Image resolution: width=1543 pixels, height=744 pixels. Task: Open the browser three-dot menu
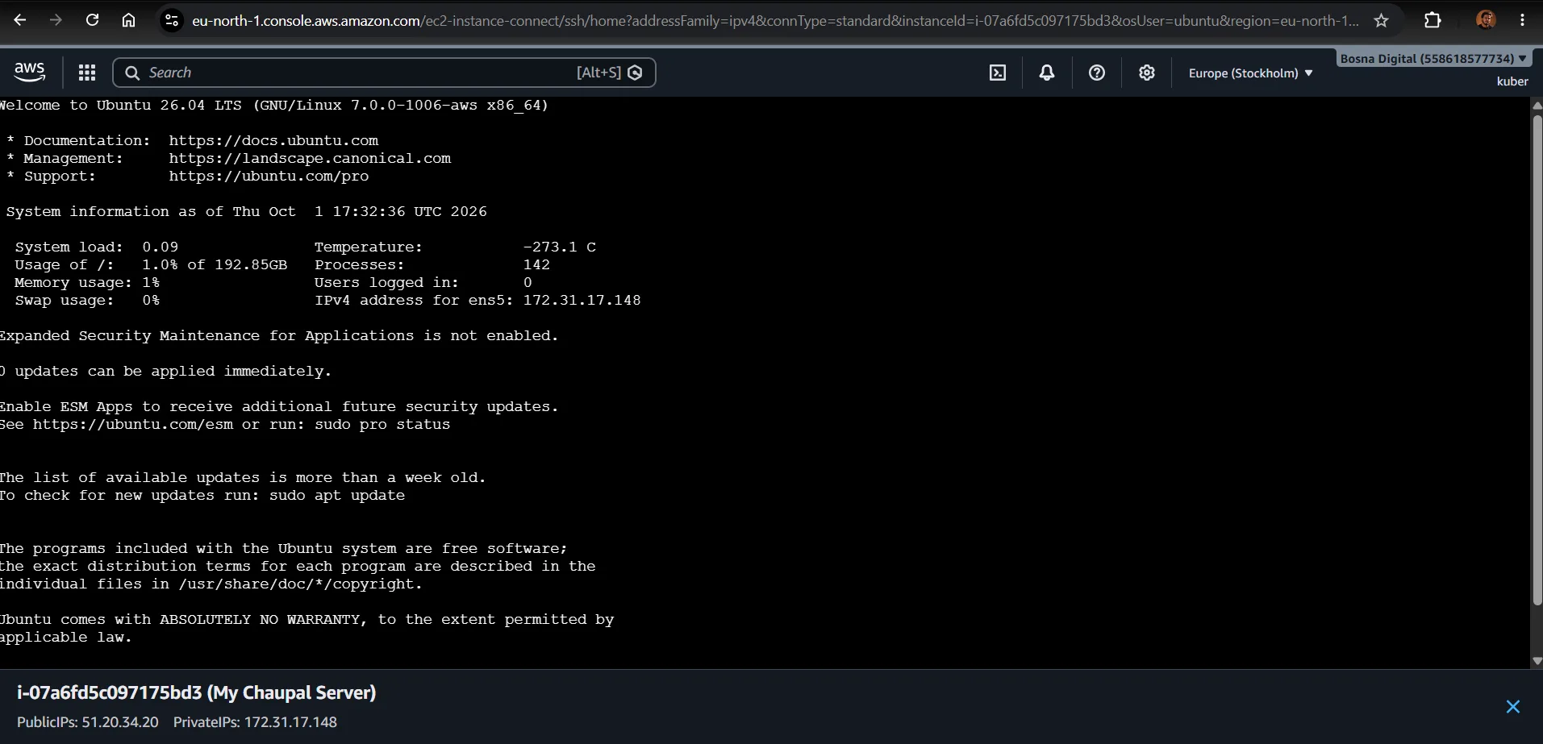(1523, 20)
